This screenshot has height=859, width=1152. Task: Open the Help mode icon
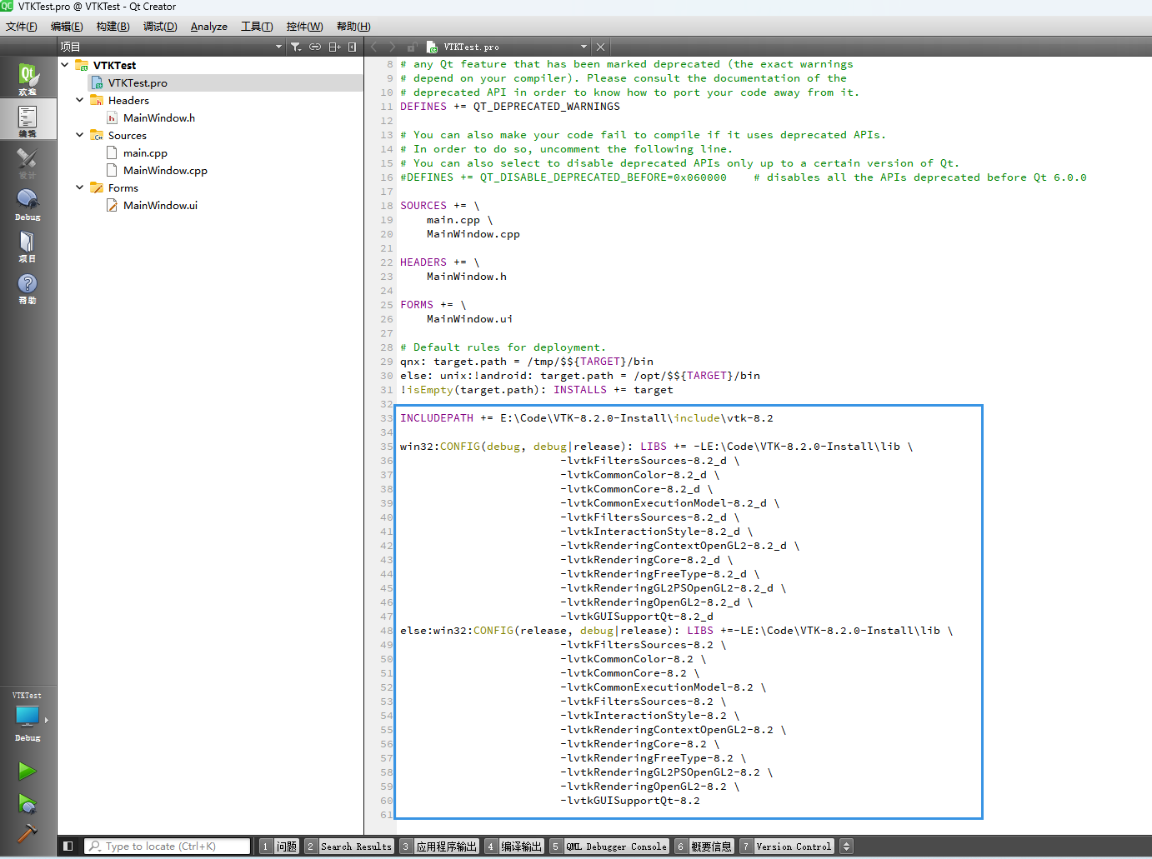click(28, 287)
